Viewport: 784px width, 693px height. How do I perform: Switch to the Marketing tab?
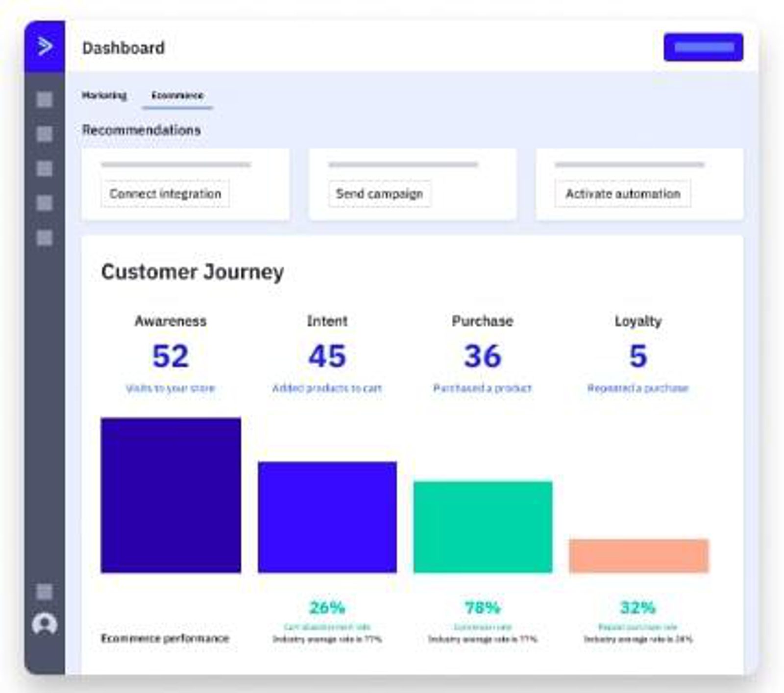[x=104, y=96]
